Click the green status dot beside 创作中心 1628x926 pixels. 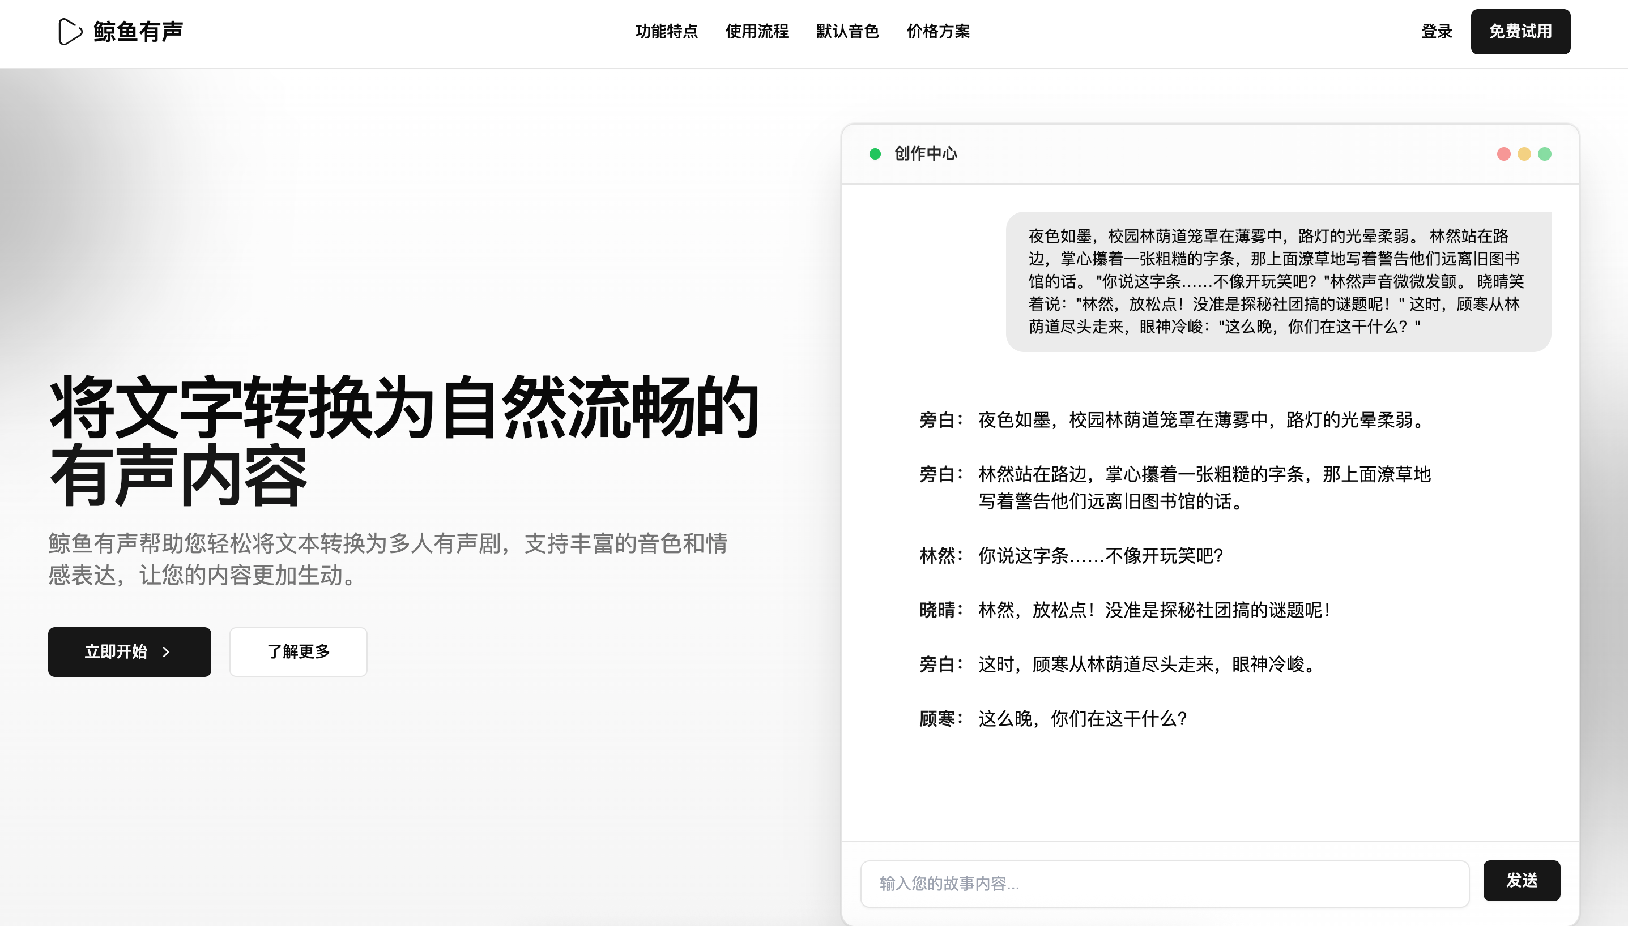click(875, 154)
